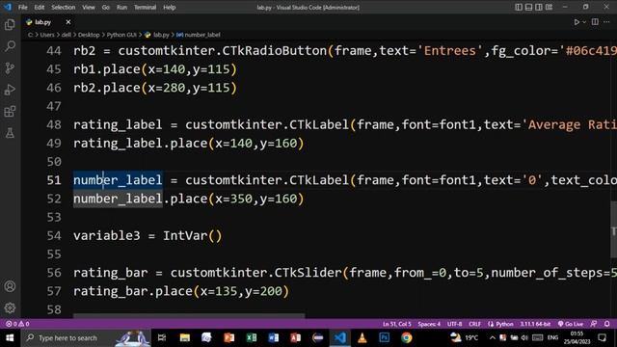617x347 pixels.
Task: Open the feedback icon in status bar
Action: click(594, 324)
